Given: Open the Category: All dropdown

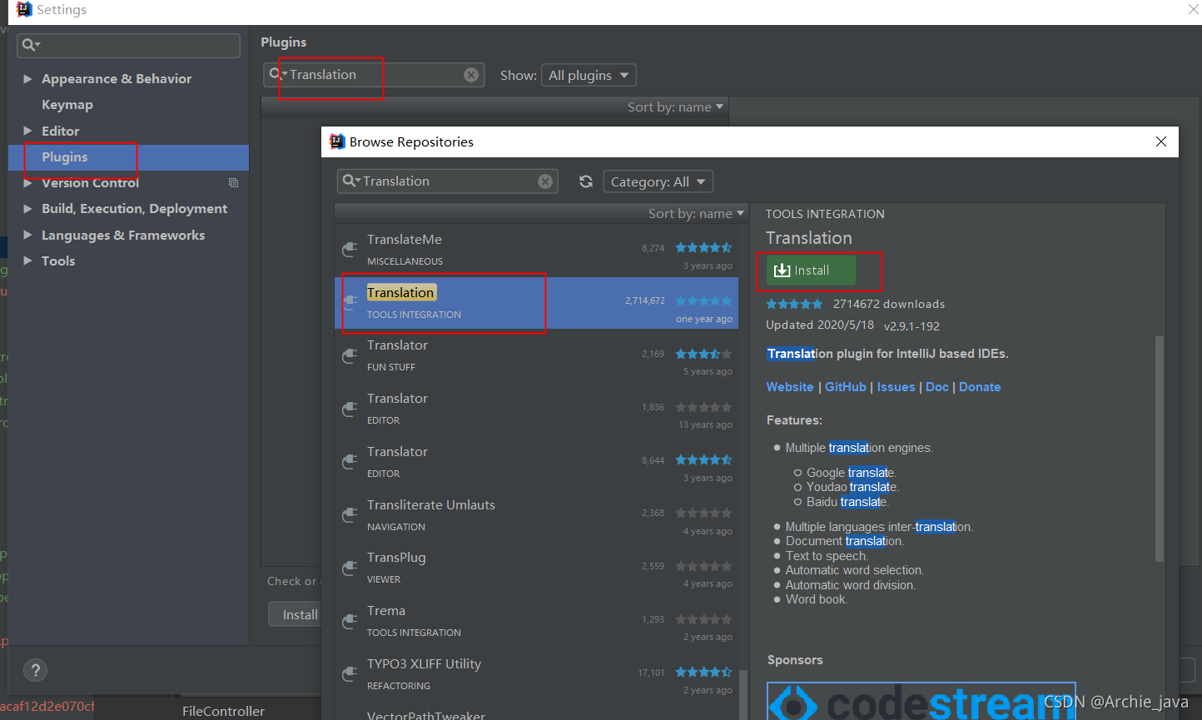Looking at the screenshot, I should pyautogui.click(x=658, y=181).
